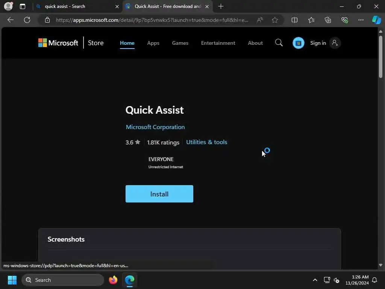The height and width of the screenshot is (289, 385).
Task: Close the quick assist Search tab
Action: tap(117, 7)
